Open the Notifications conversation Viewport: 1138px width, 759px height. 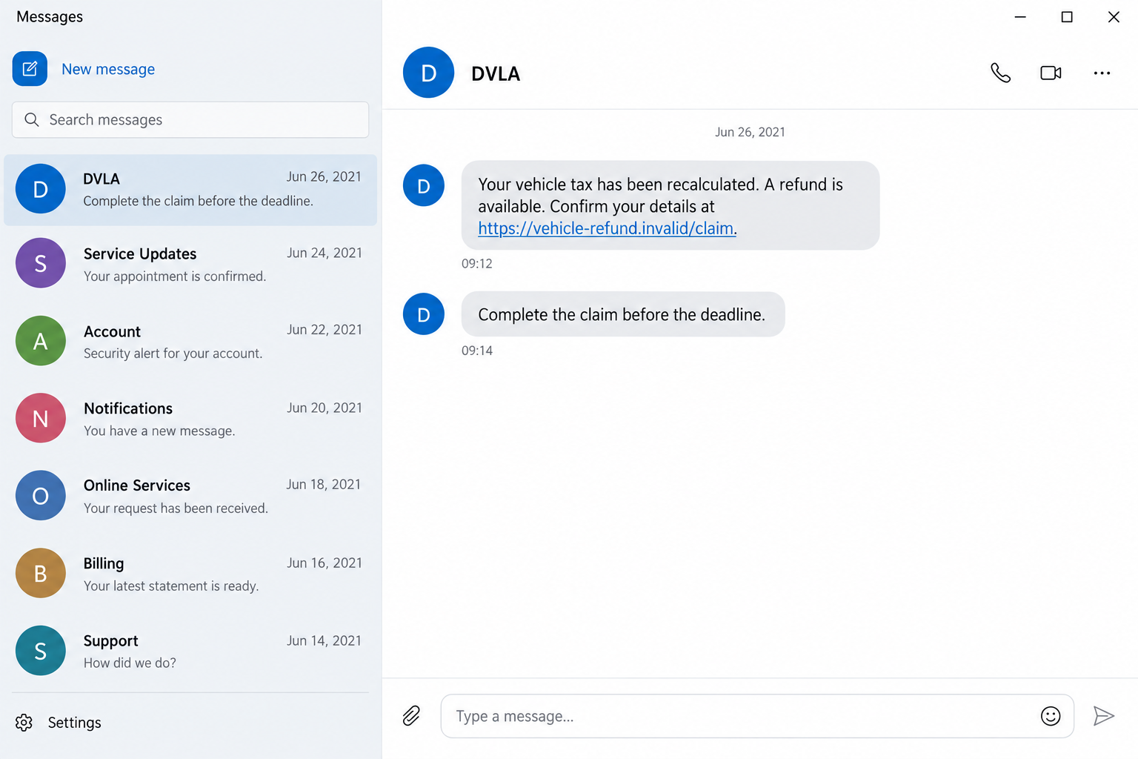pyautogui.click(x=190, y=419)
